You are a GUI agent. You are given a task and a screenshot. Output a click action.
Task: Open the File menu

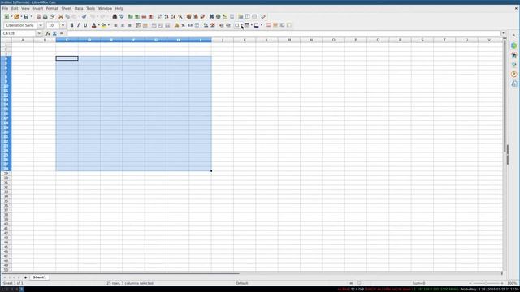coord(5,8)
